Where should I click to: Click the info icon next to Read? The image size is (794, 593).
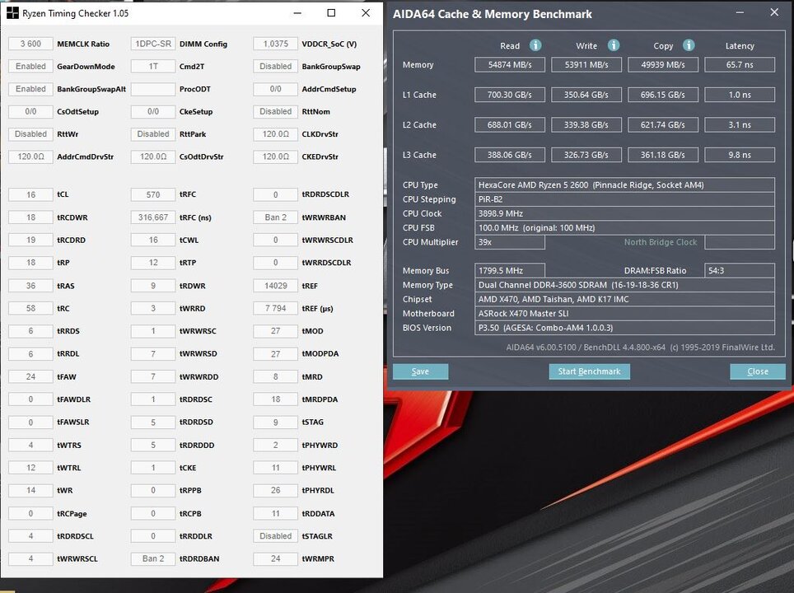coord(535,45)
